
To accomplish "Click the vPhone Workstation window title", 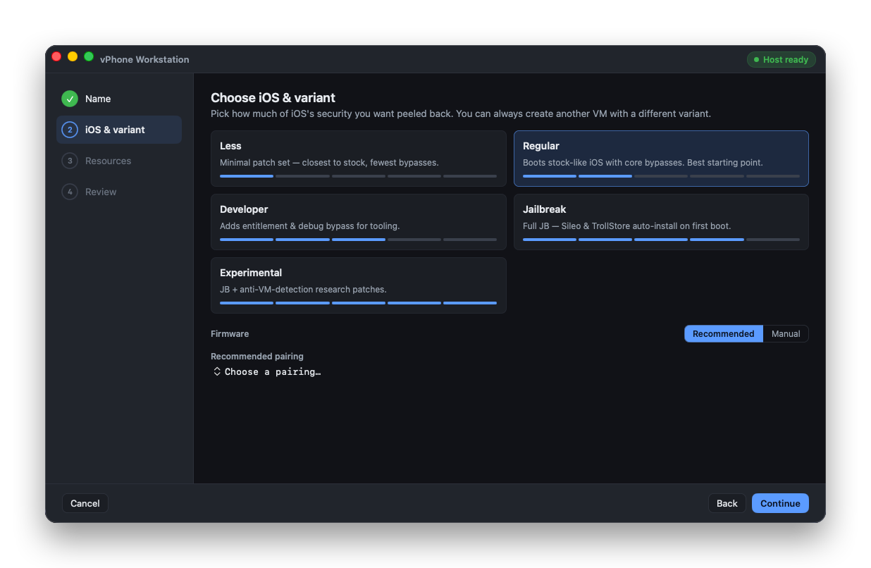I will click(x=144, y=60).
